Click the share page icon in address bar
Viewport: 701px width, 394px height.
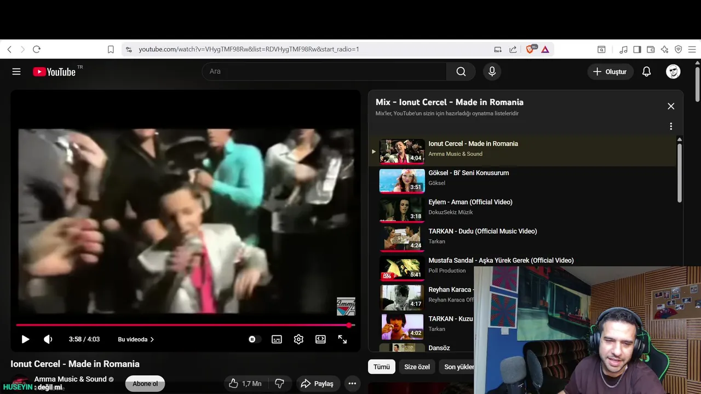513,49
